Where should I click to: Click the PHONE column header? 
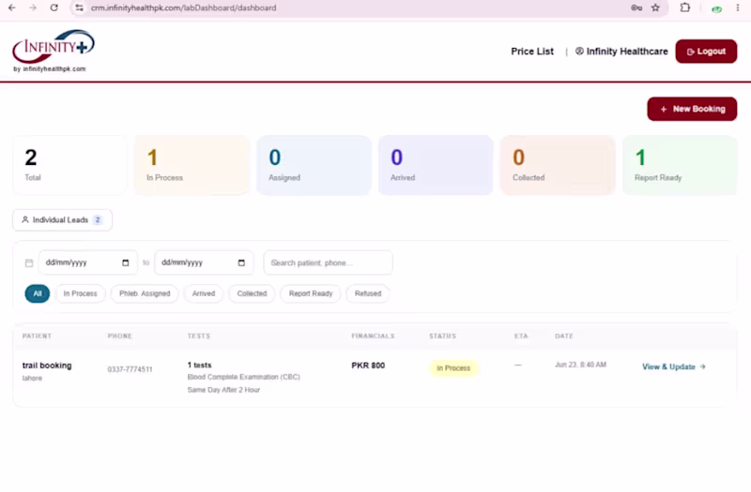click(120, 336)
